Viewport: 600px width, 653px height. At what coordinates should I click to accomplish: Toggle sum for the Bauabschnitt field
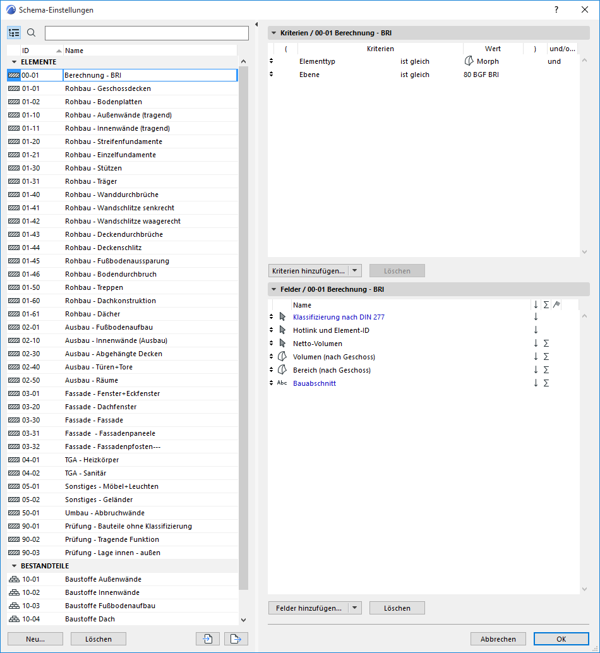tap(546, 383)
